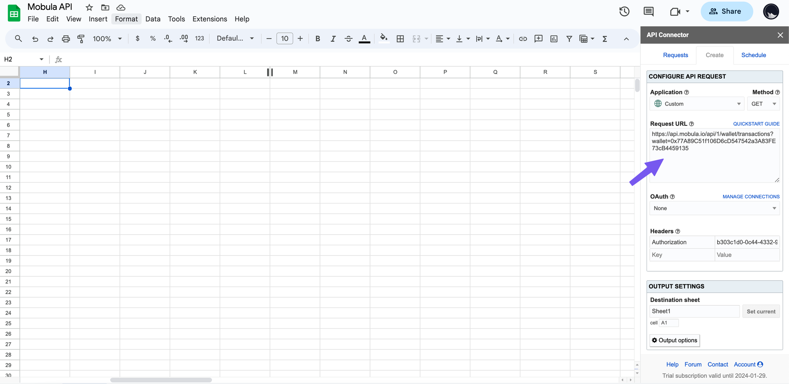The image size is (789, 384).
Task: Open vertical align dropdown
Action: click(x=463, y=39)
